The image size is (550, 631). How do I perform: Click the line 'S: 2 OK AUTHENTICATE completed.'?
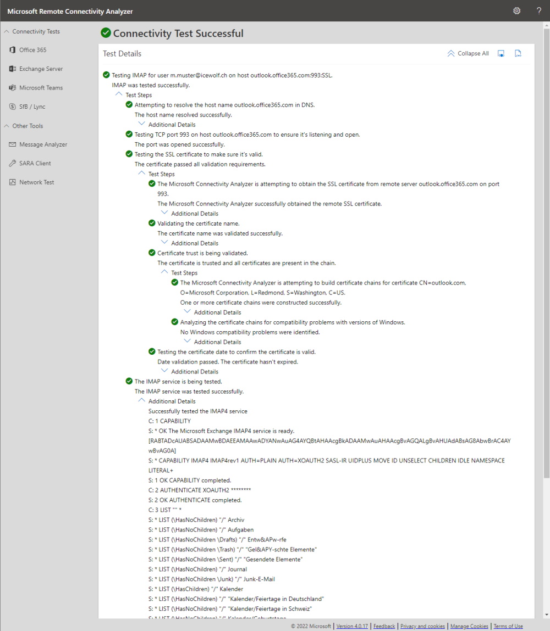[x=195, y=500]
